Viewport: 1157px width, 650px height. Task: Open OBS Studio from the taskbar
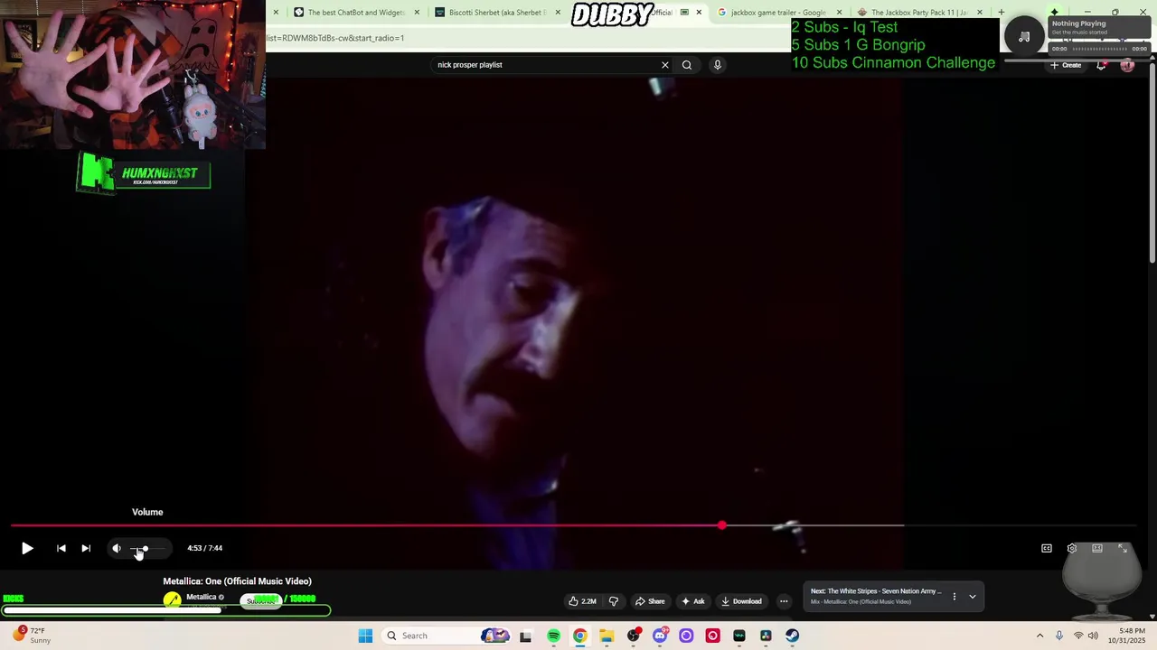click(633, 636)
